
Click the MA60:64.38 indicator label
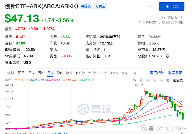[87, 80]
